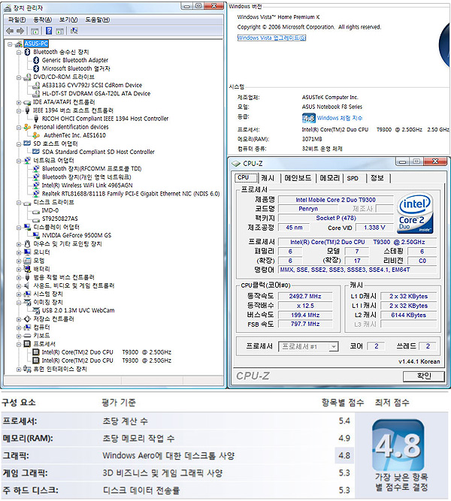The image size is (451, 501).
Task: Click the first Core 2 Duo T9300 processor icon
Action: click(x=36, y=352)
